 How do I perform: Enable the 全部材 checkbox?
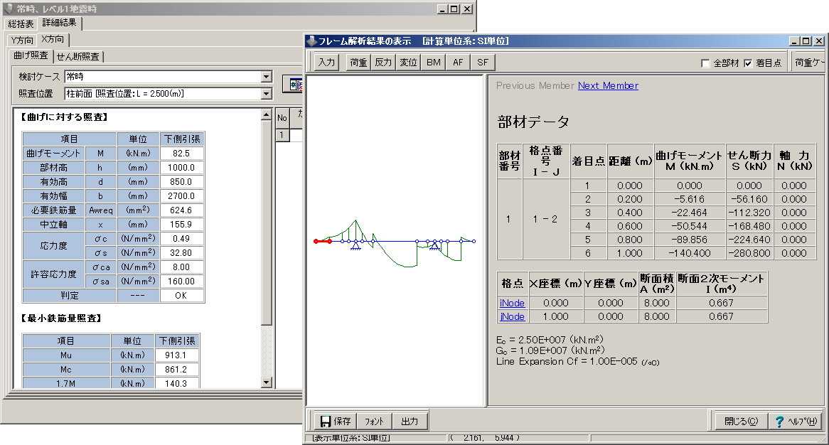coord(705,63)
